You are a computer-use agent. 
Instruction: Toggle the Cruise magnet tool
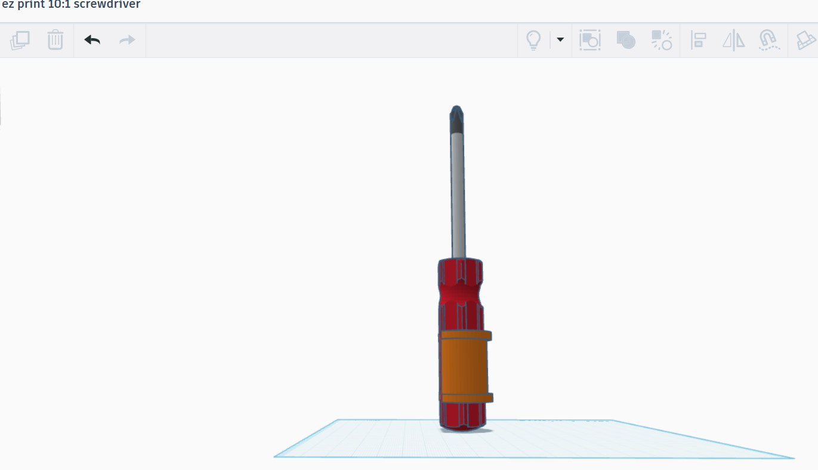(769, 40)
